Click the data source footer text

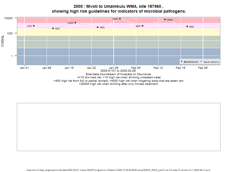click(x=119, y=170)
